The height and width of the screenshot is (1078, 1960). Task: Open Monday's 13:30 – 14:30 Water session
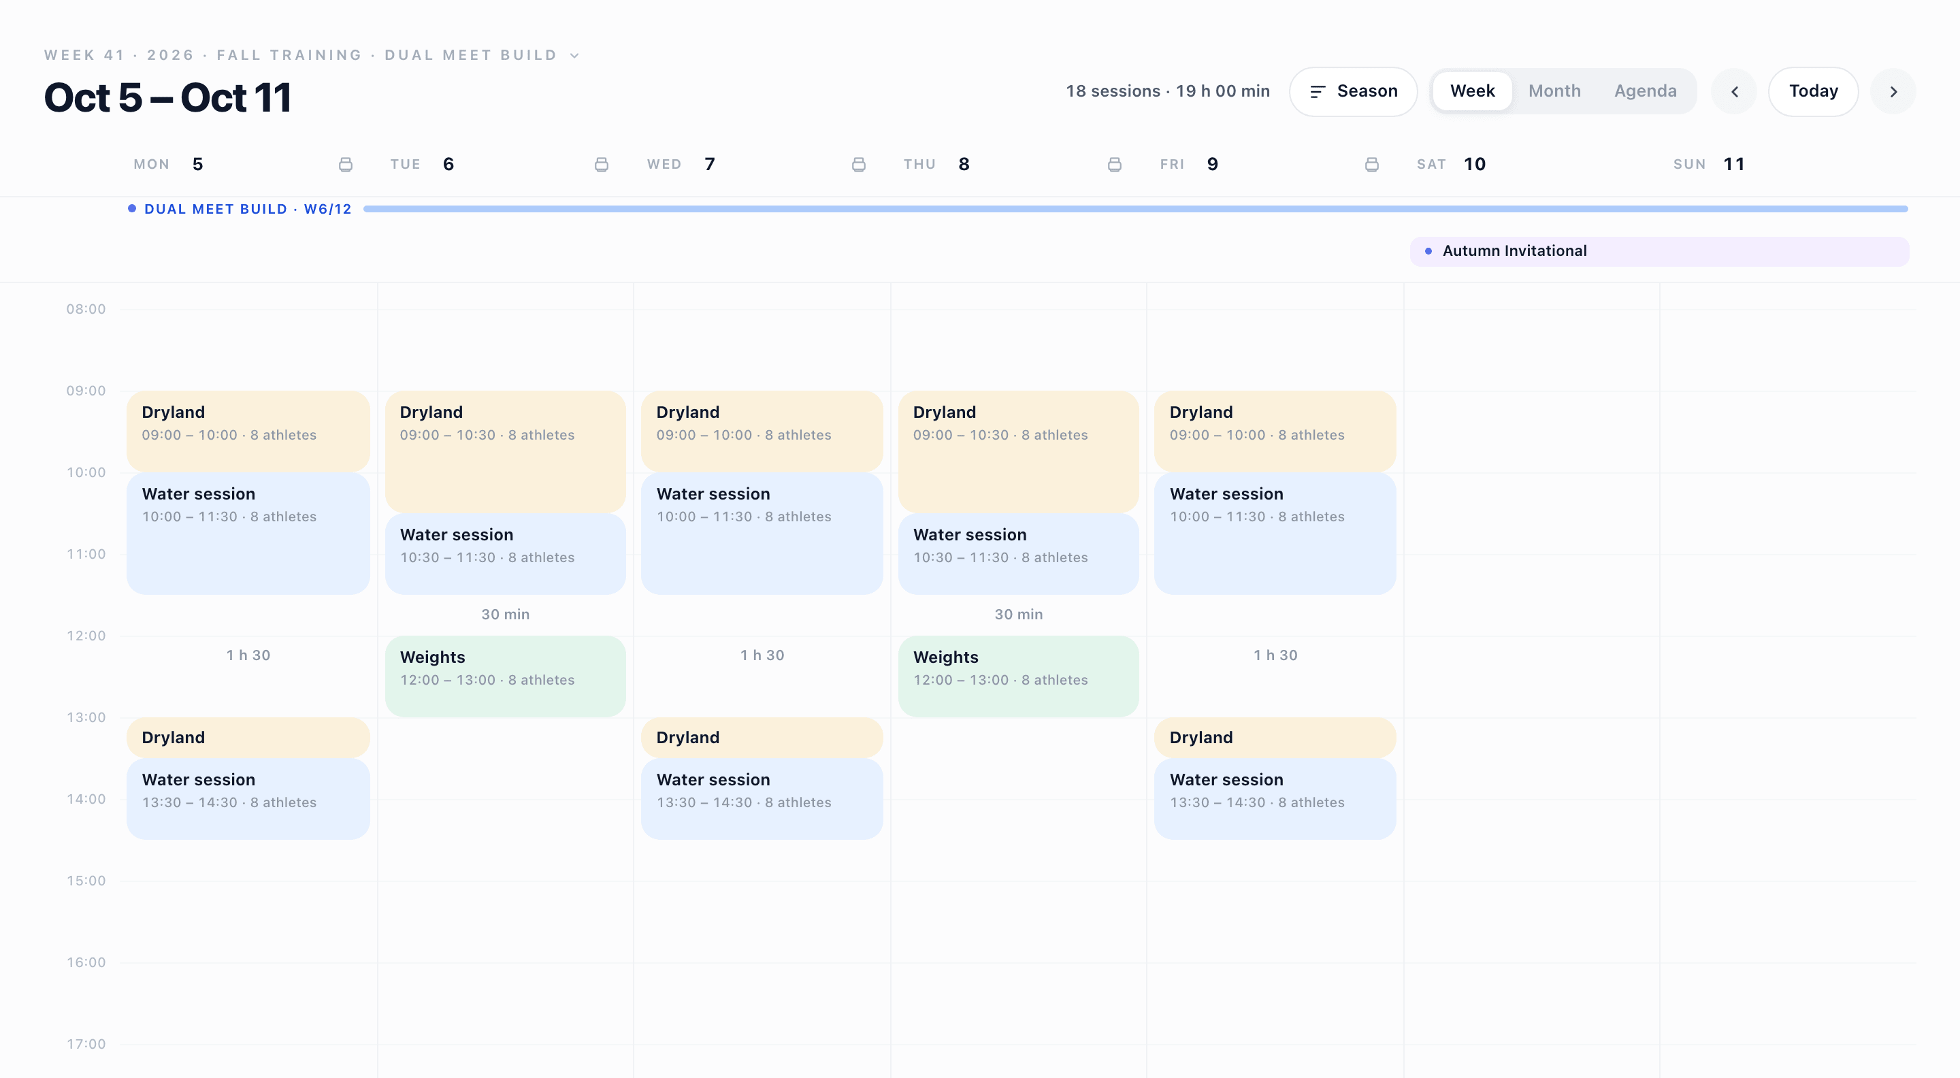pyautogui.click(x=248, y=799)
